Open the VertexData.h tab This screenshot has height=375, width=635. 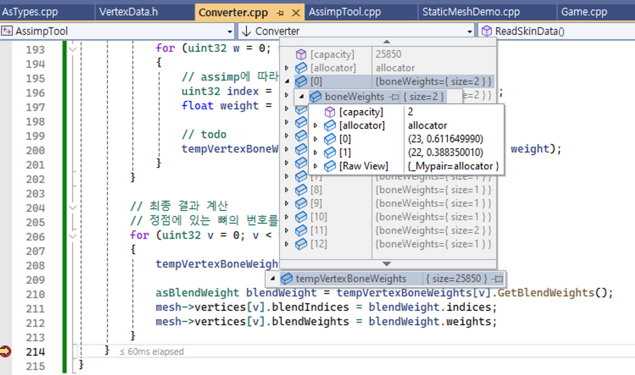pos(128,12)
